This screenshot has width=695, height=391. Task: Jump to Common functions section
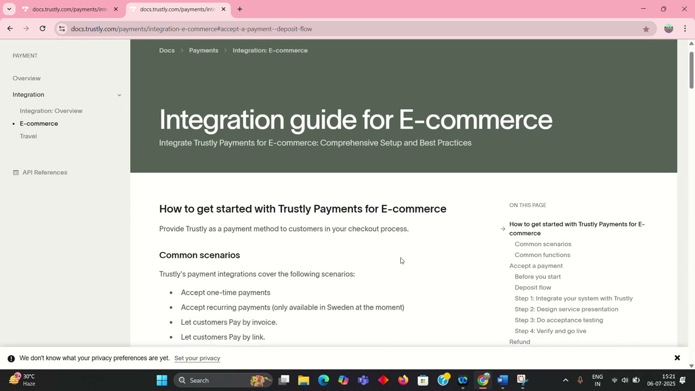(x=542, y=255)
